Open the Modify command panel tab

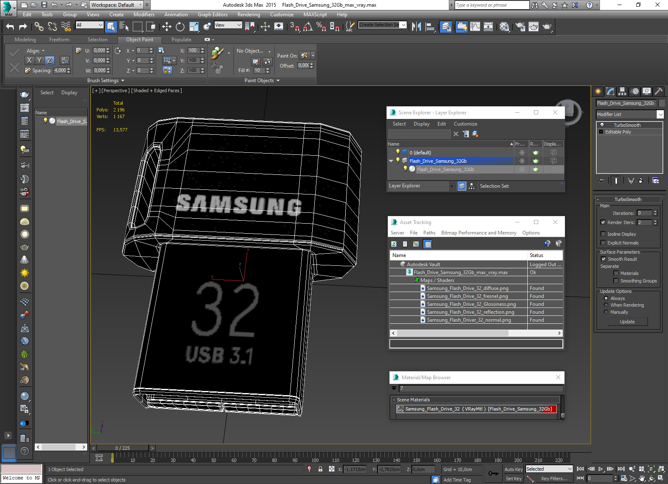[x=610, y=91]
